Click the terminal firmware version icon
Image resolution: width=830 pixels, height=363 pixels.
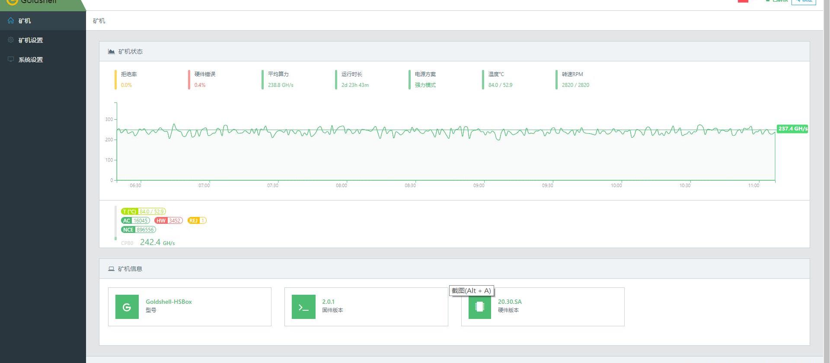[x=303, y=307]
